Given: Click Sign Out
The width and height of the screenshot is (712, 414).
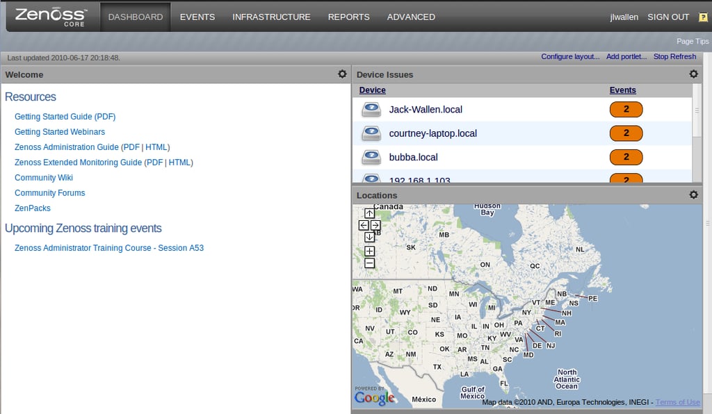Looking at the screenshot, I should pyautogui.click(x=668, y=17).
